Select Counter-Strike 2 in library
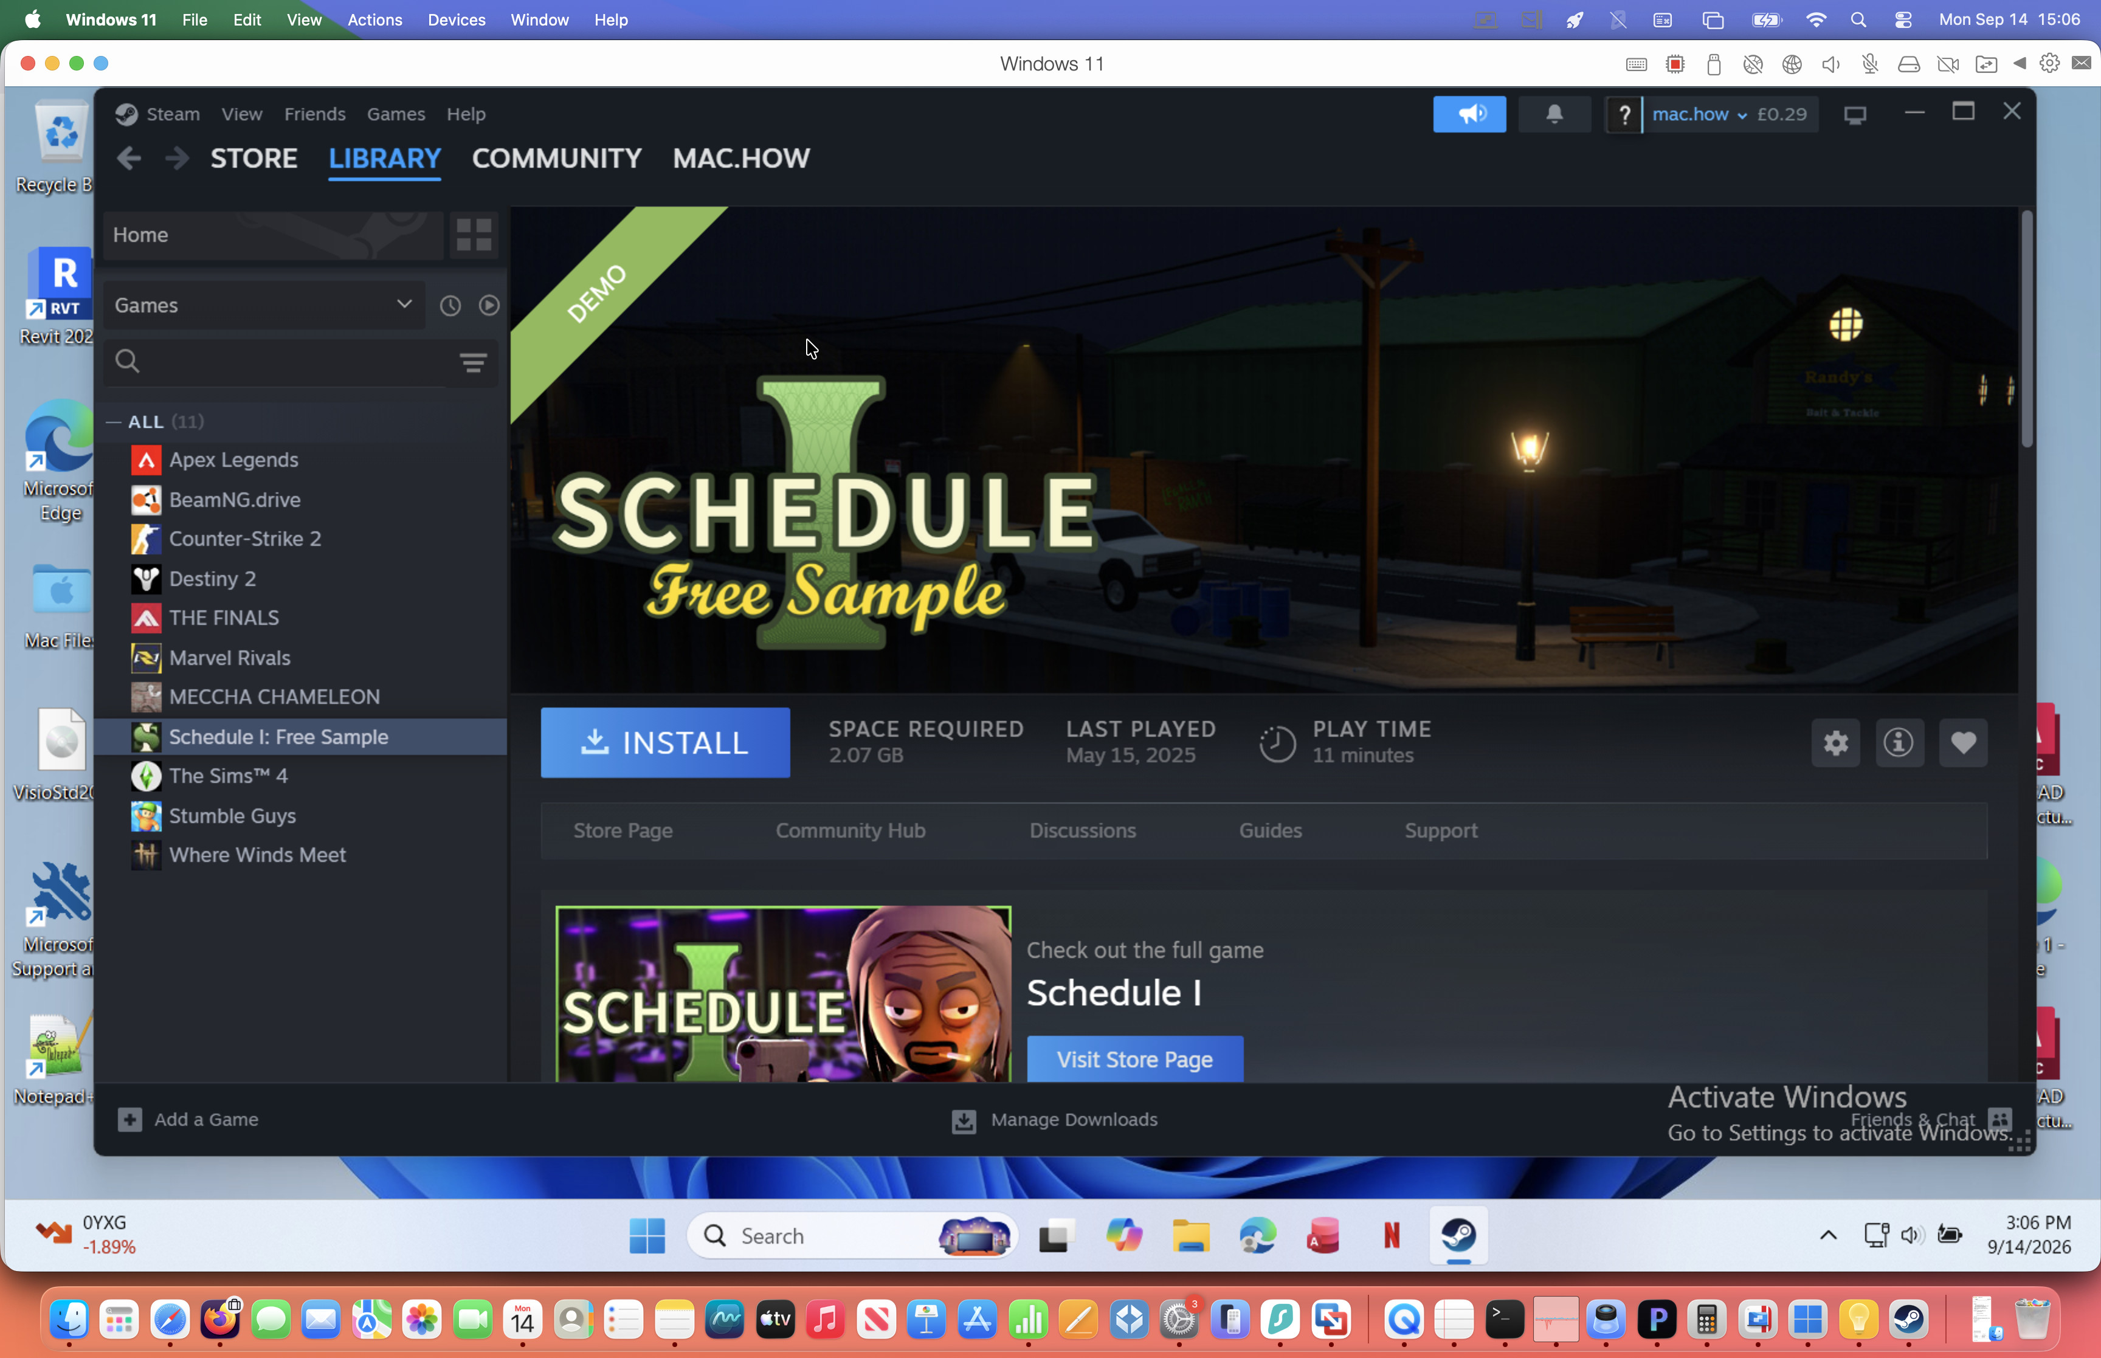2101x1358 pixels. (302, 539)
